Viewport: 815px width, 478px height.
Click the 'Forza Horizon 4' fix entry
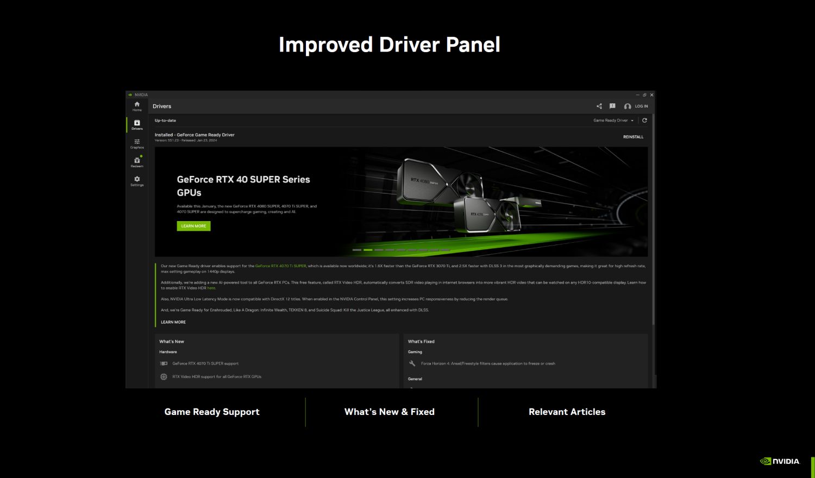tap(488, 363)
